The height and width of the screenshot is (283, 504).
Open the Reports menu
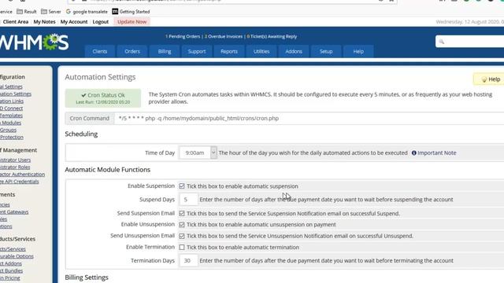[229, 51]
